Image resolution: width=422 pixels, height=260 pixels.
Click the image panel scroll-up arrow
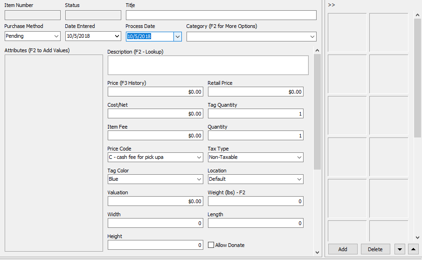(417, 15)
